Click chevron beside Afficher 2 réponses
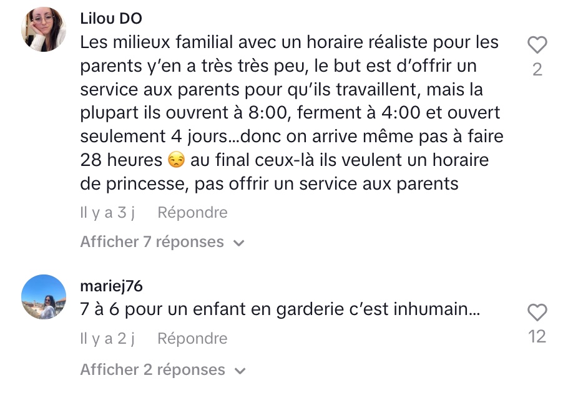This screenshot has width=573, height=393. 240,371
